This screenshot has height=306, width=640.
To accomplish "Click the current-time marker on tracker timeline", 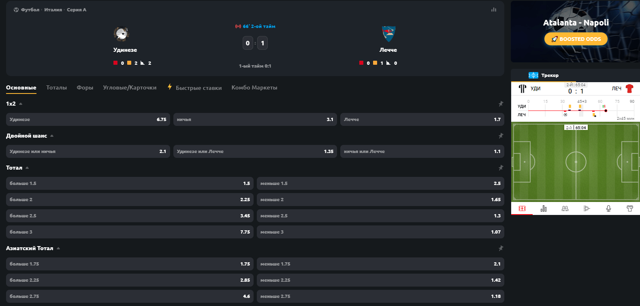I will click(x=606, y=110).
